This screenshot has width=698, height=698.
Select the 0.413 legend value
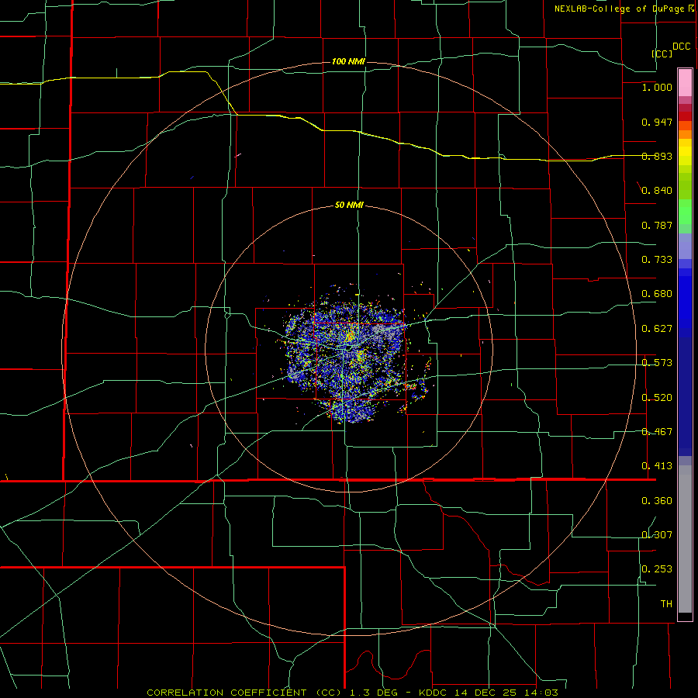[x=657, y=466]
